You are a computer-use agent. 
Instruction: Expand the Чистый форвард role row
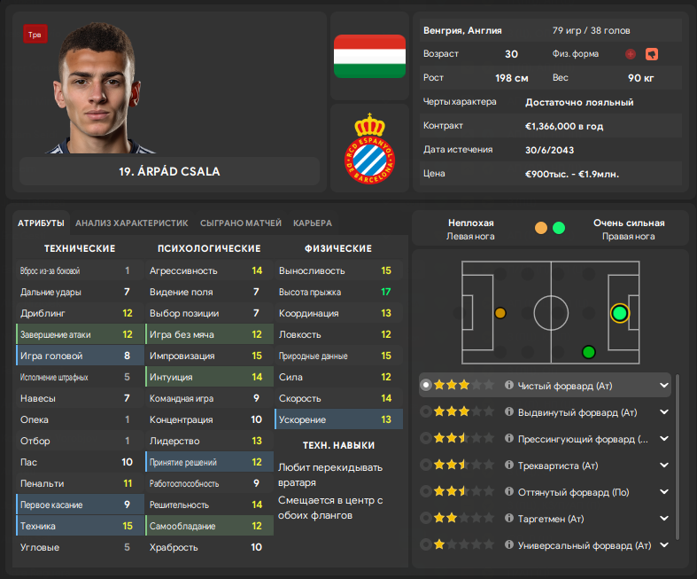click(663, 386)
